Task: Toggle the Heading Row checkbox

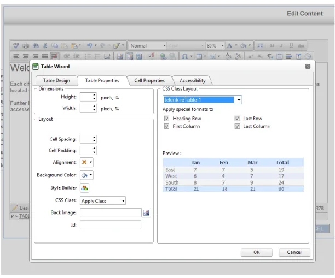Action: 166,119
